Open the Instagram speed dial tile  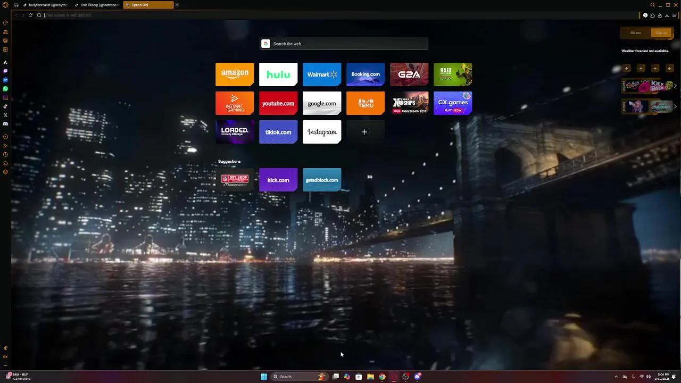point(322,132)
